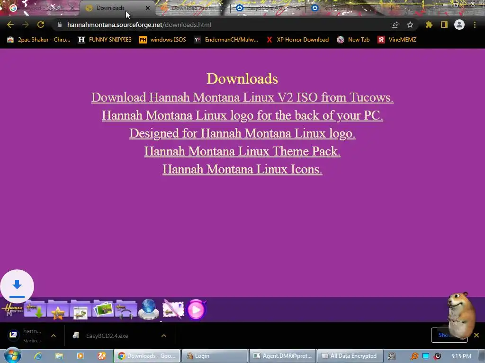
Task: Open the downloads folder with green arrow in dock
Action: coord(35,309)
